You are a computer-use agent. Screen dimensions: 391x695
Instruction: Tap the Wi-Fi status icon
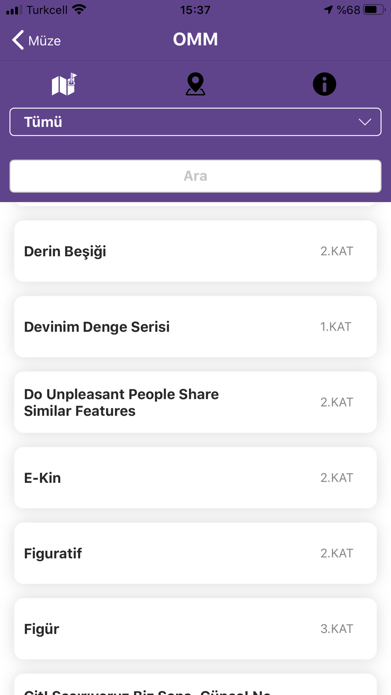click(79, 10)
